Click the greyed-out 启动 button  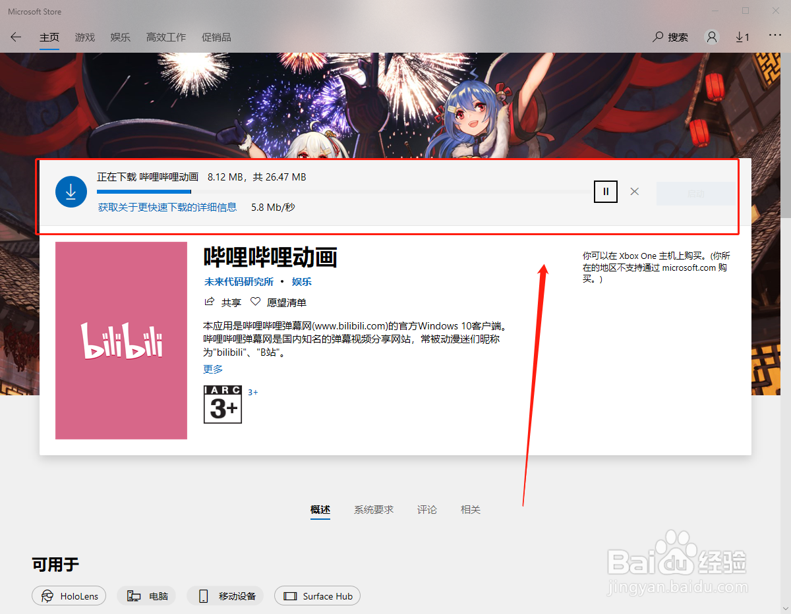(x=695, y=194)
